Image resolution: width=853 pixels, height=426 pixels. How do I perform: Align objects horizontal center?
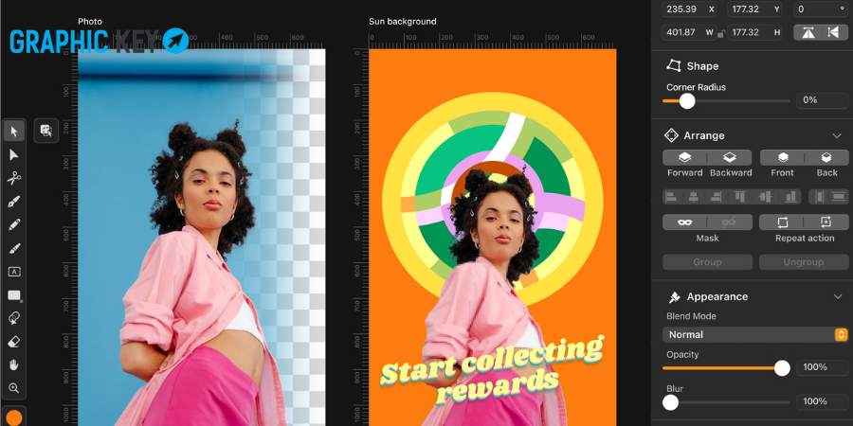tap(693, 197)
